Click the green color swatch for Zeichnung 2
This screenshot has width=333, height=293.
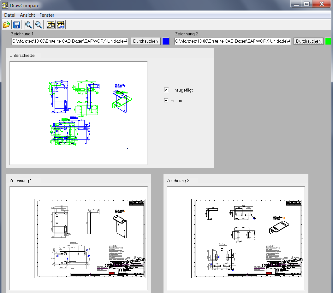(x=328, y=41)
